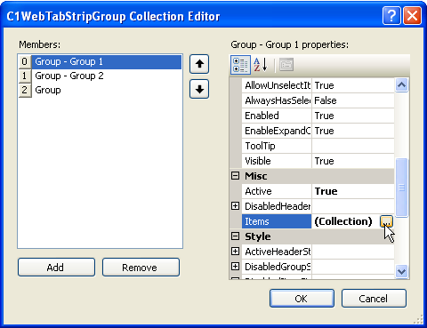The height and width of the screenshot is (328, 427).
Task: Close the Collection Editor dialog
Action: pos(412,15)
